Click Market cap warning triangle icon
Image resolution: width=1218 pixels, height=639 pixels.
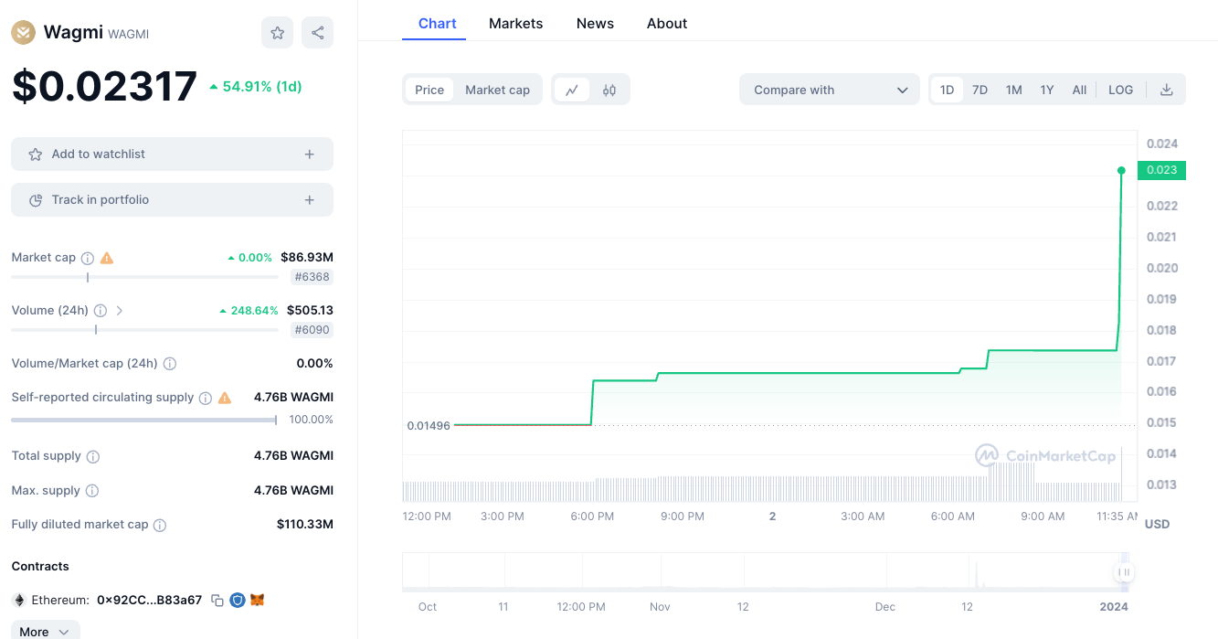[107, 258]
